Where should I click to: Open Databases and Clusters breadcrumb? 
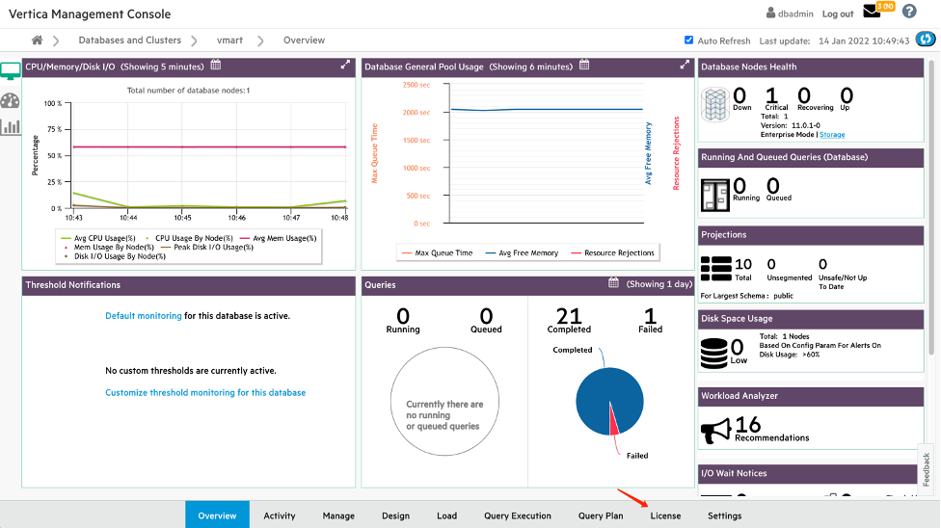(129, 40)
